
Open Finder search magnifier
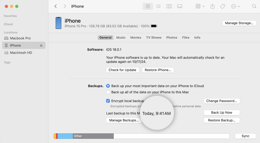pyautogui.click(x=254, y=6)
